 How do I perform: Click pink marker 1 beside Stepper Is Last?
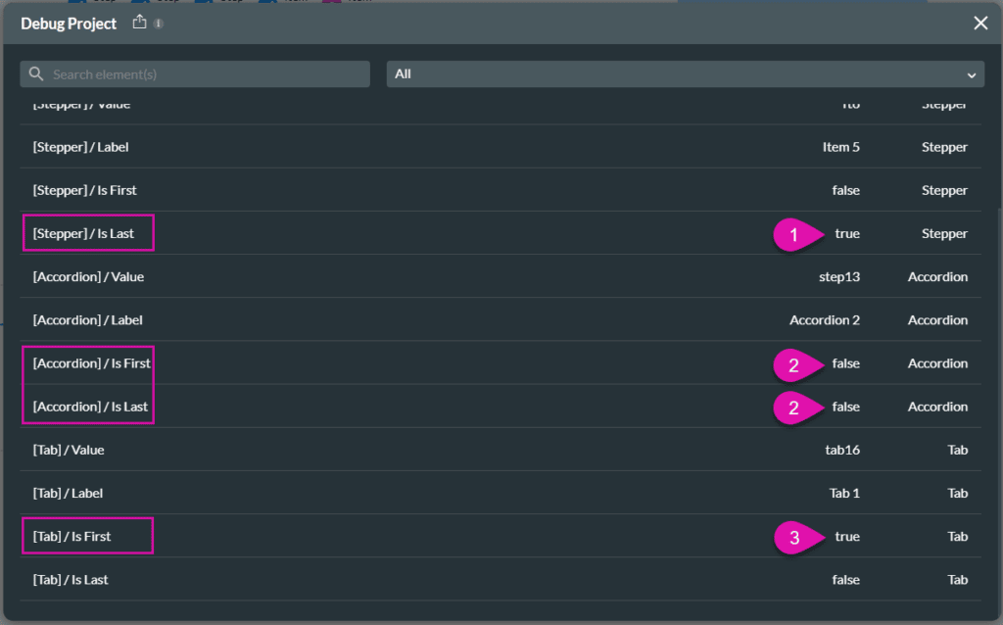(x=794, y=234)
